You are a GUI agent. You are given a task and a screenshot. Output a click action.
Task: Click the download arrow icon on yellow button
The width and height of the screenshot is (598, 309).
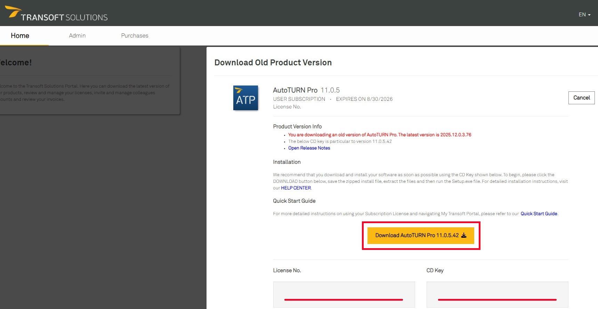[x=464, y=235]
